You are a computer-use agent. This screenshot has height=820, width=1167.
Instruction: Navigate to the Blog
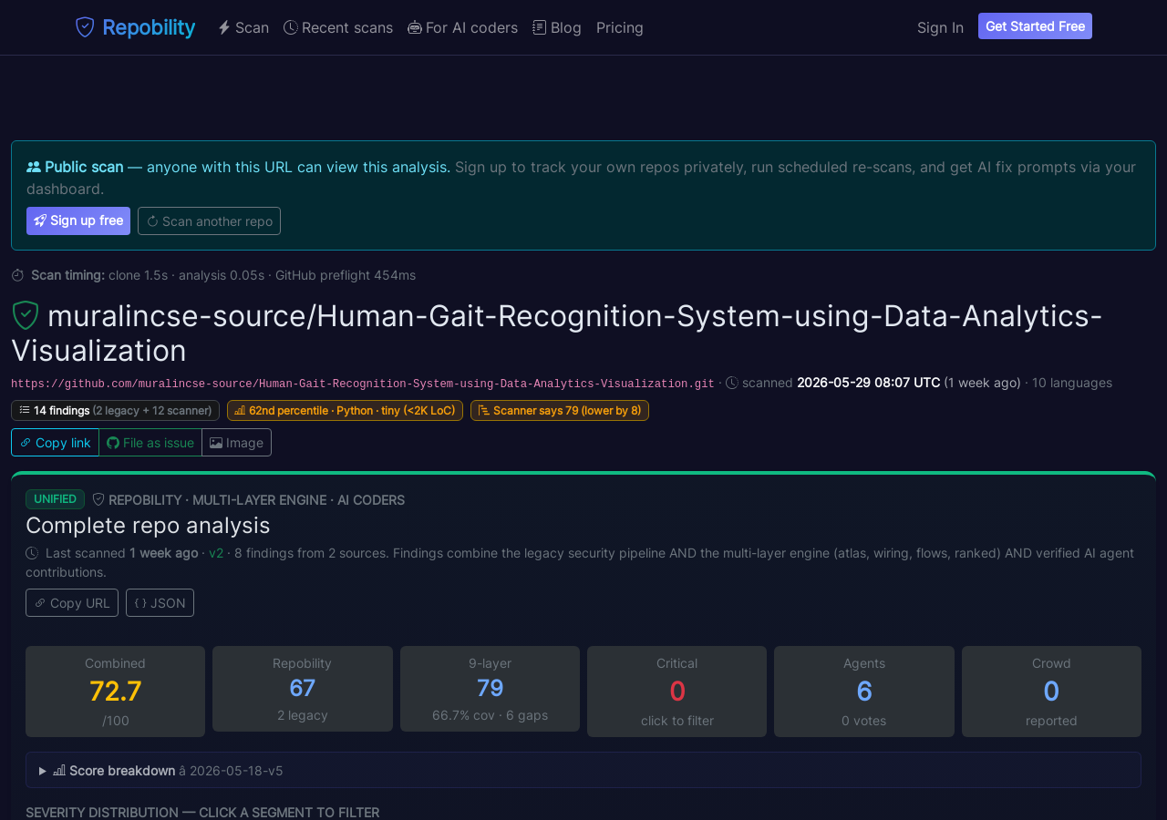[x=557, y=27]
